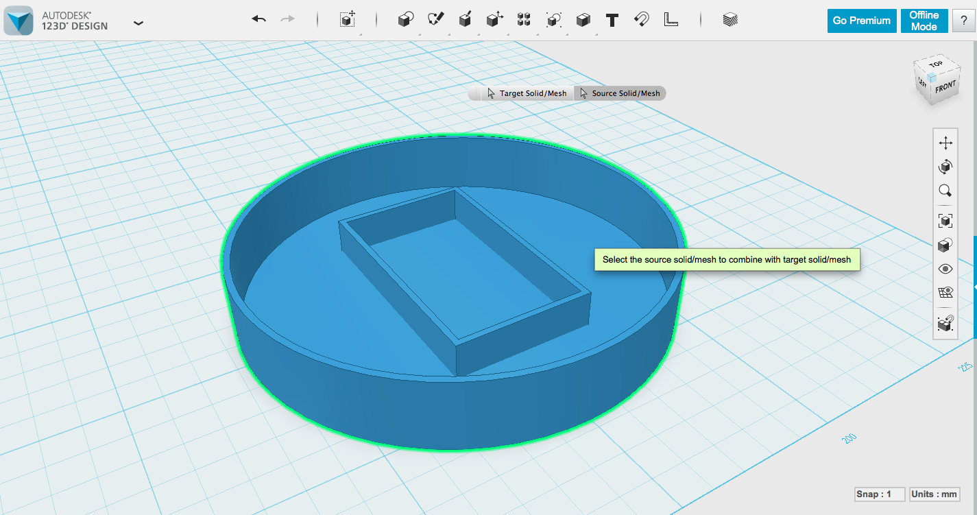Screen dimensions: 977x515
Task: Click the Redo arrow in the toolbar
Action: pyautogui.click(x=288, y=20)
